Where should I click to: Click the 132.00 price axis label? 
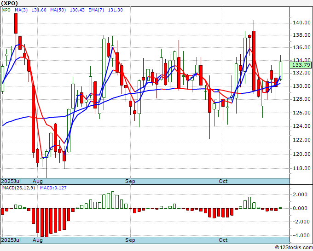[x=301, y=73]
